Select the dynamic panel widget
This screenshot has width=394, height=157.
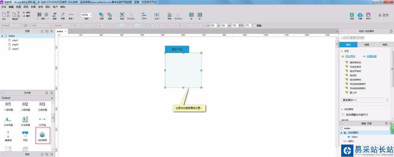(43, 136)
